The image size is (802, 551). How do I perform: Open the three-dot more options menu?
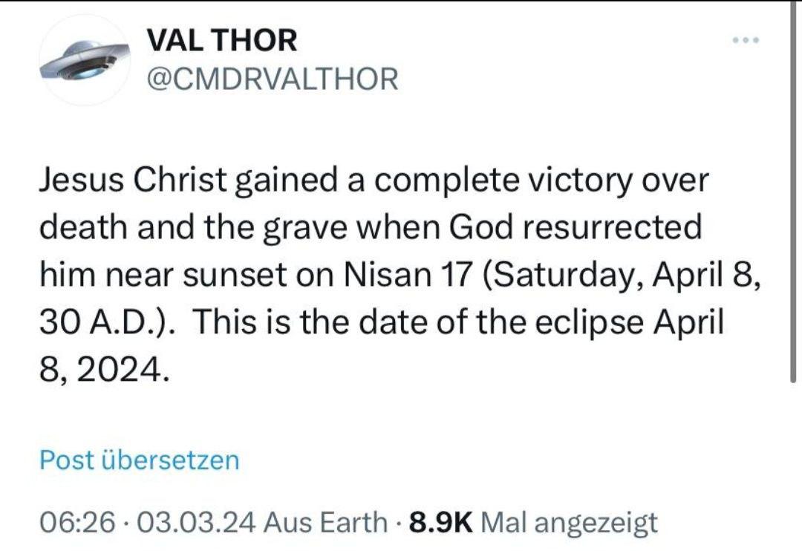pos(745,40)
